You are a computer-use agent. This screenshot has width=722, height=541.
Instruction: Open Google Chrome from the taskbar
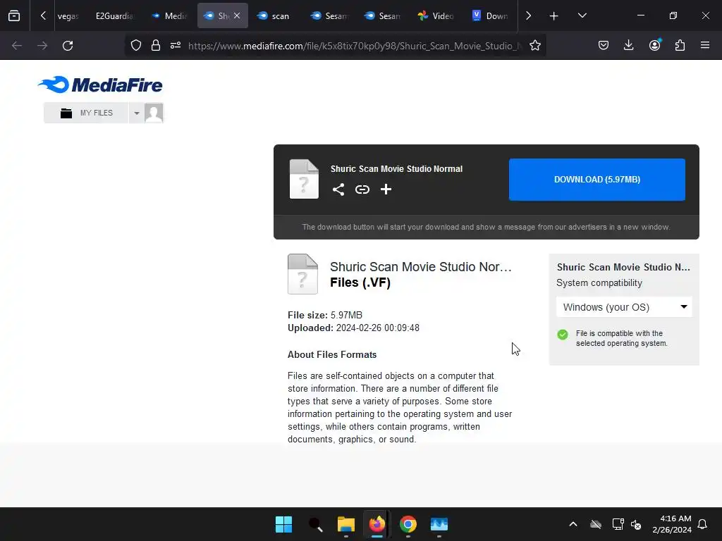click(x=408, y=524)
